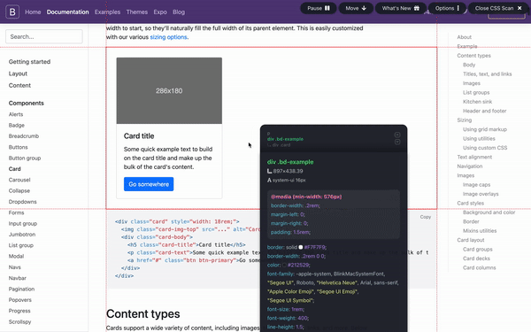The image size is (531, 332).
Task: Open Collapse in the sidebar
Action: click(x=19, y=190)
